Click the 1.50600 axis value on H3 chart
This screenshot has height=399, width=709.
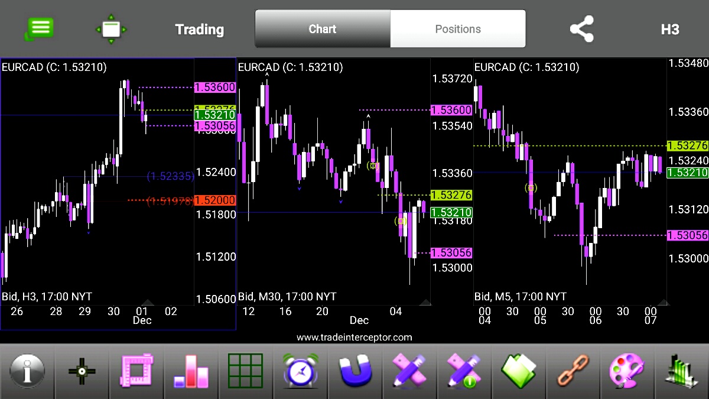pos(216,299)
